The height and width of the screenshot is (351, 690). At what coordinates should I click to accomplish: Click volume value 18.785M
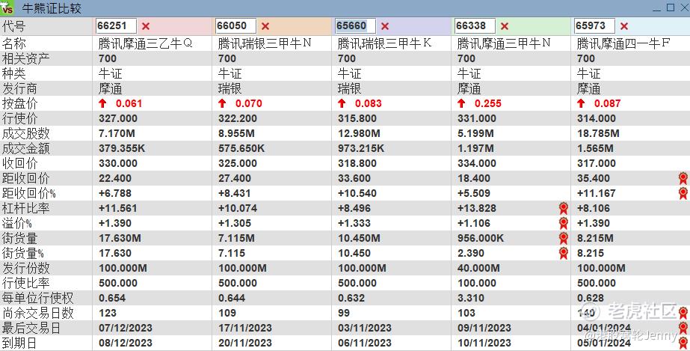point(599,133)
